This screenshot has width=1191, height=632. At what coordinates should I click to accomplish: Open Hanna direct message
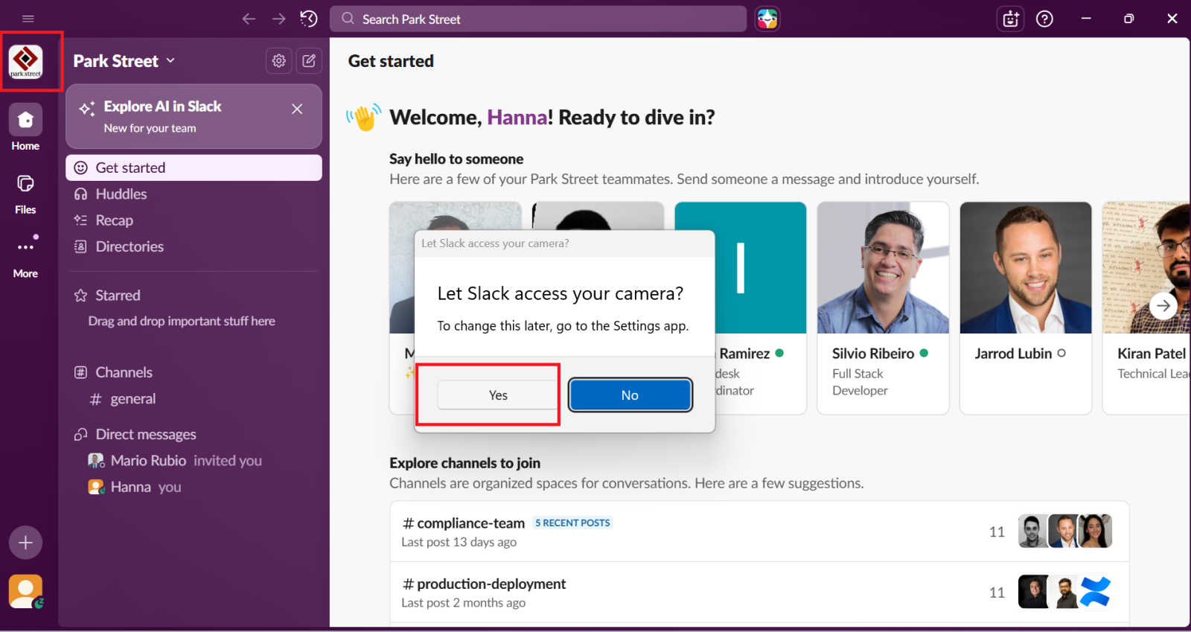pos(194,487)
